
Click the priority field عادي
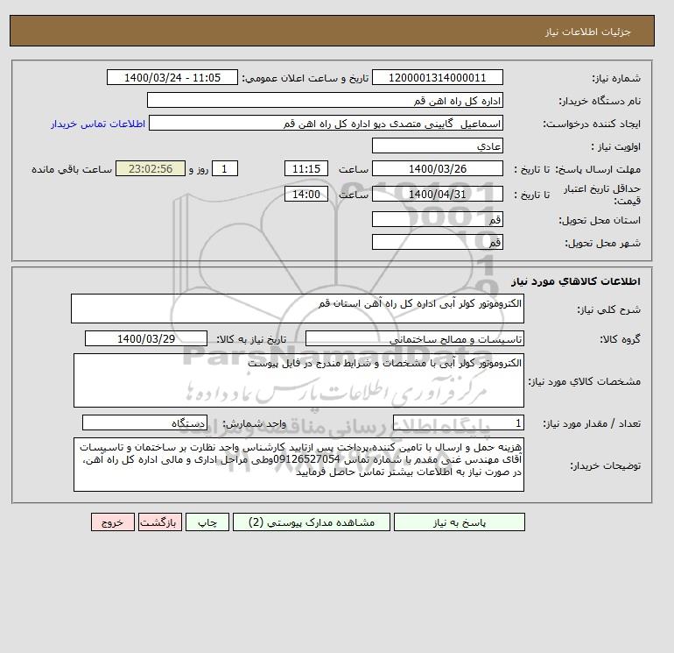tap(437, 146)
